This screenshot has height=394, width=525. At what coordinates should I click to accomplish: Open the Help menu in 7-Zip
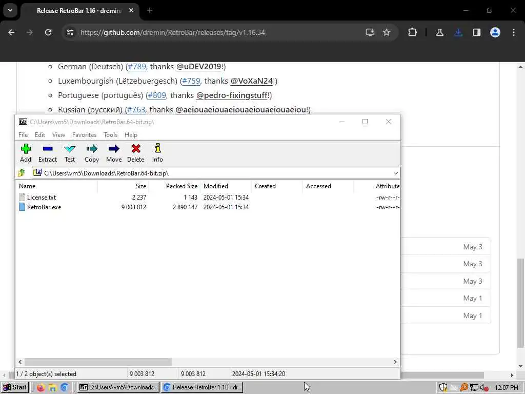(x=131, y=135)
